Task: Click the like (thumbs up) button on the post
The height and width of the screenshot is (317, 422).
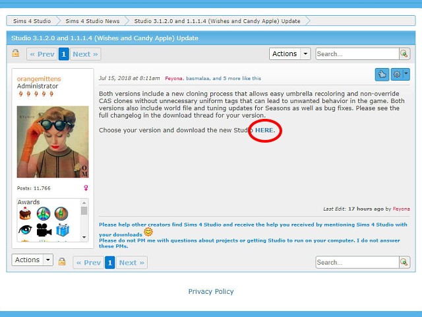Action: pos(382,74)
